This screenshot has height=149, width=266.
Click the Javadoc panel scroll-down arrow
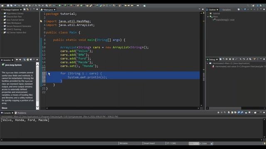coord(37,107)
